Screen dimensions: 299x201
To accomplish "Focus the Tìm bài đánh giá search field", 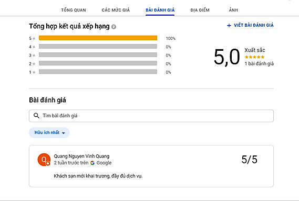I will coord(151,116).
